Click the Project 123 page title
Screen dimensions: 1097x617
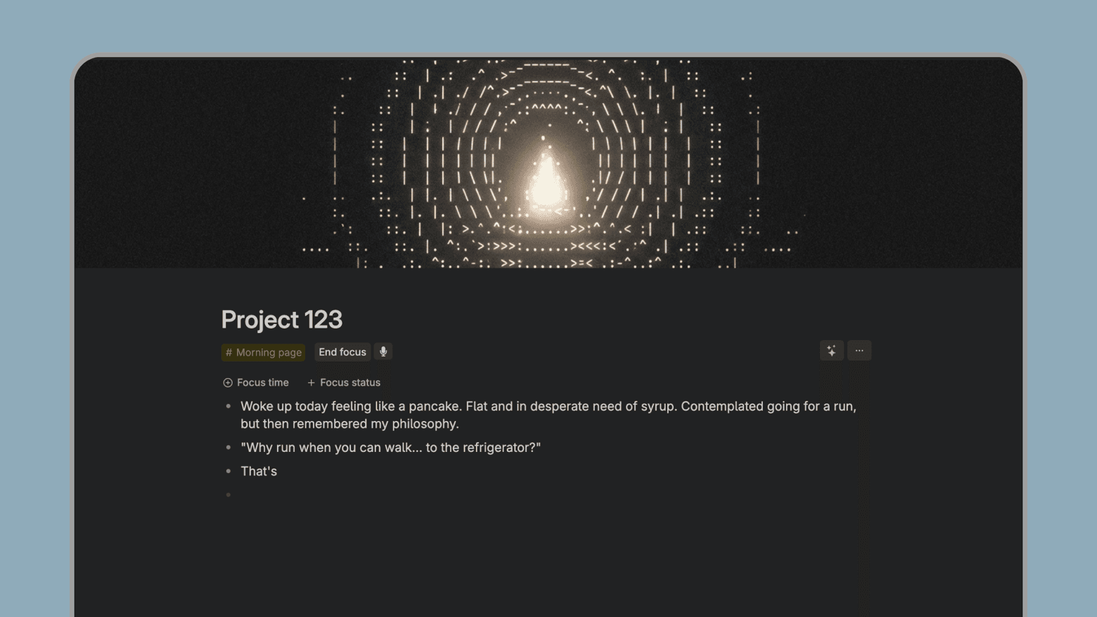pos(282,320)
